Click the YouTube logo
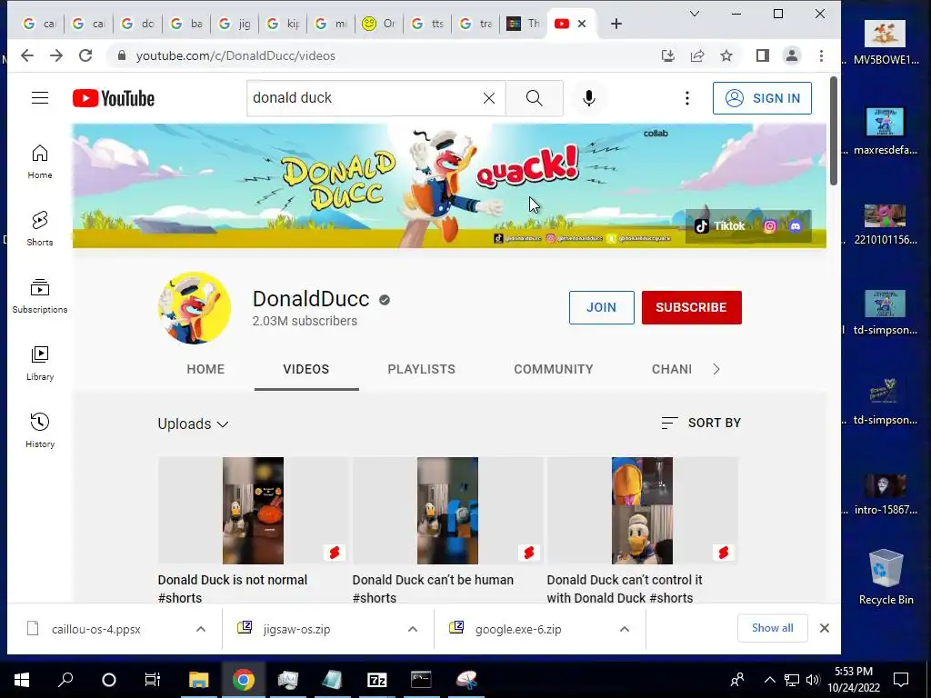Viewport: 931px width, 698px height. click(114, 98)
